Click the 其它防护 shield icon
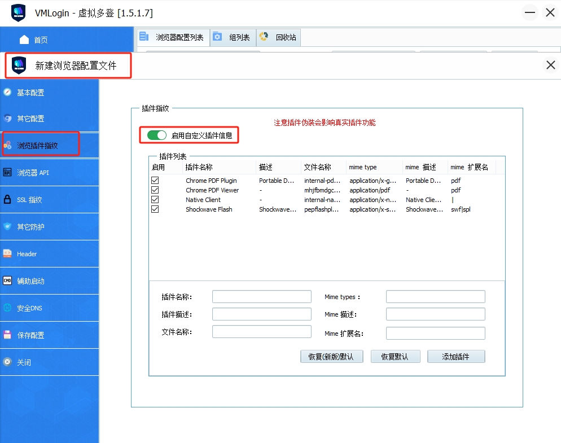Viewport: 561px width, 443px height. (x=7, y=226)
